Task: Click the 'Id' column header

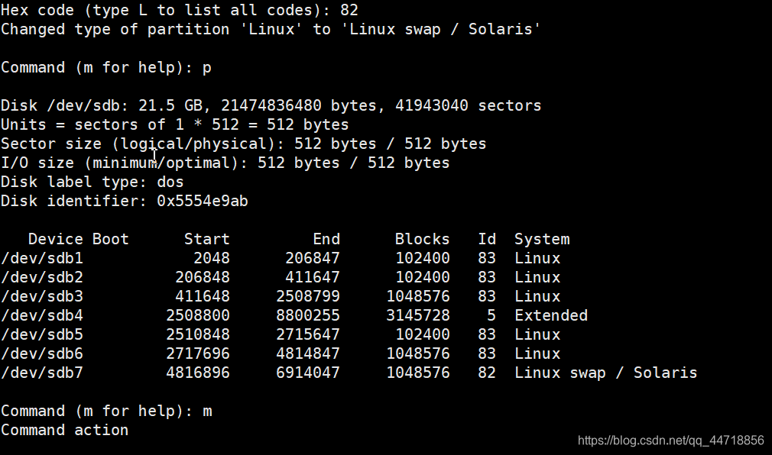Action: 487,239
